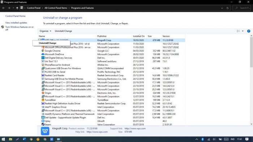Sort by the Publisher column header

pyautogui.click(x=114, y=36)
